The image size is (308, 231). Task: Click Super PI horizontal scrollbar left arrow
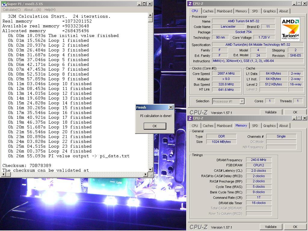click(x=4, y=174)
